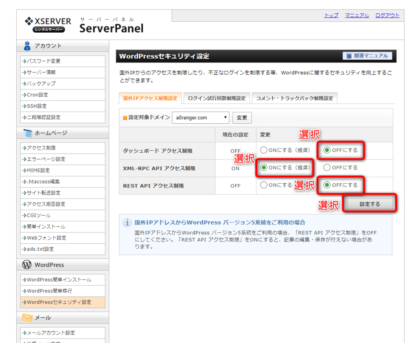Click the 設定する button
The height and width of the screenshot is (343, 418).
pyautogui.click(x=370, y=204)
